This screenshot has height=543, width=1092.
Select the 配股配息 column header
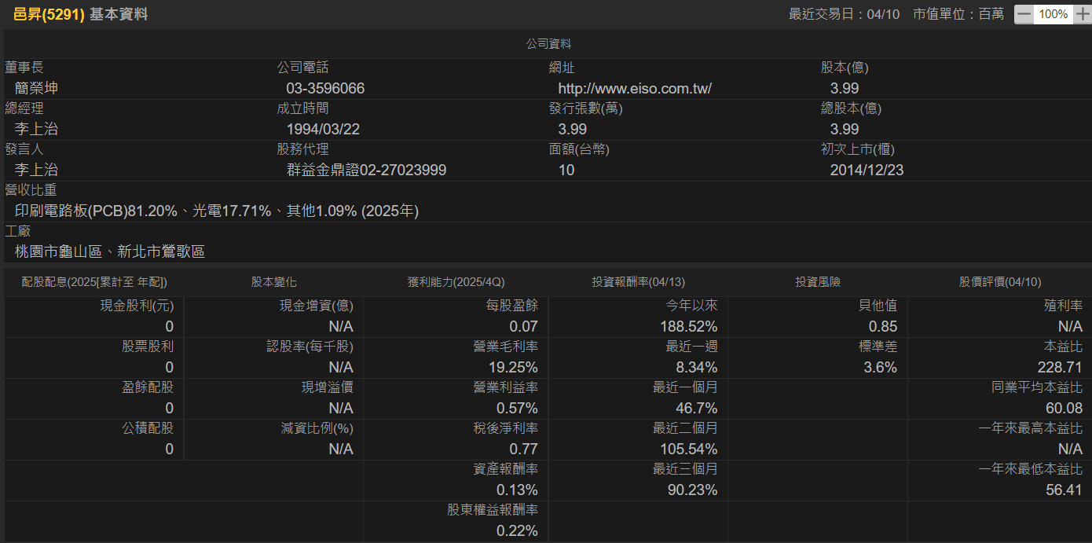[94, 281]
